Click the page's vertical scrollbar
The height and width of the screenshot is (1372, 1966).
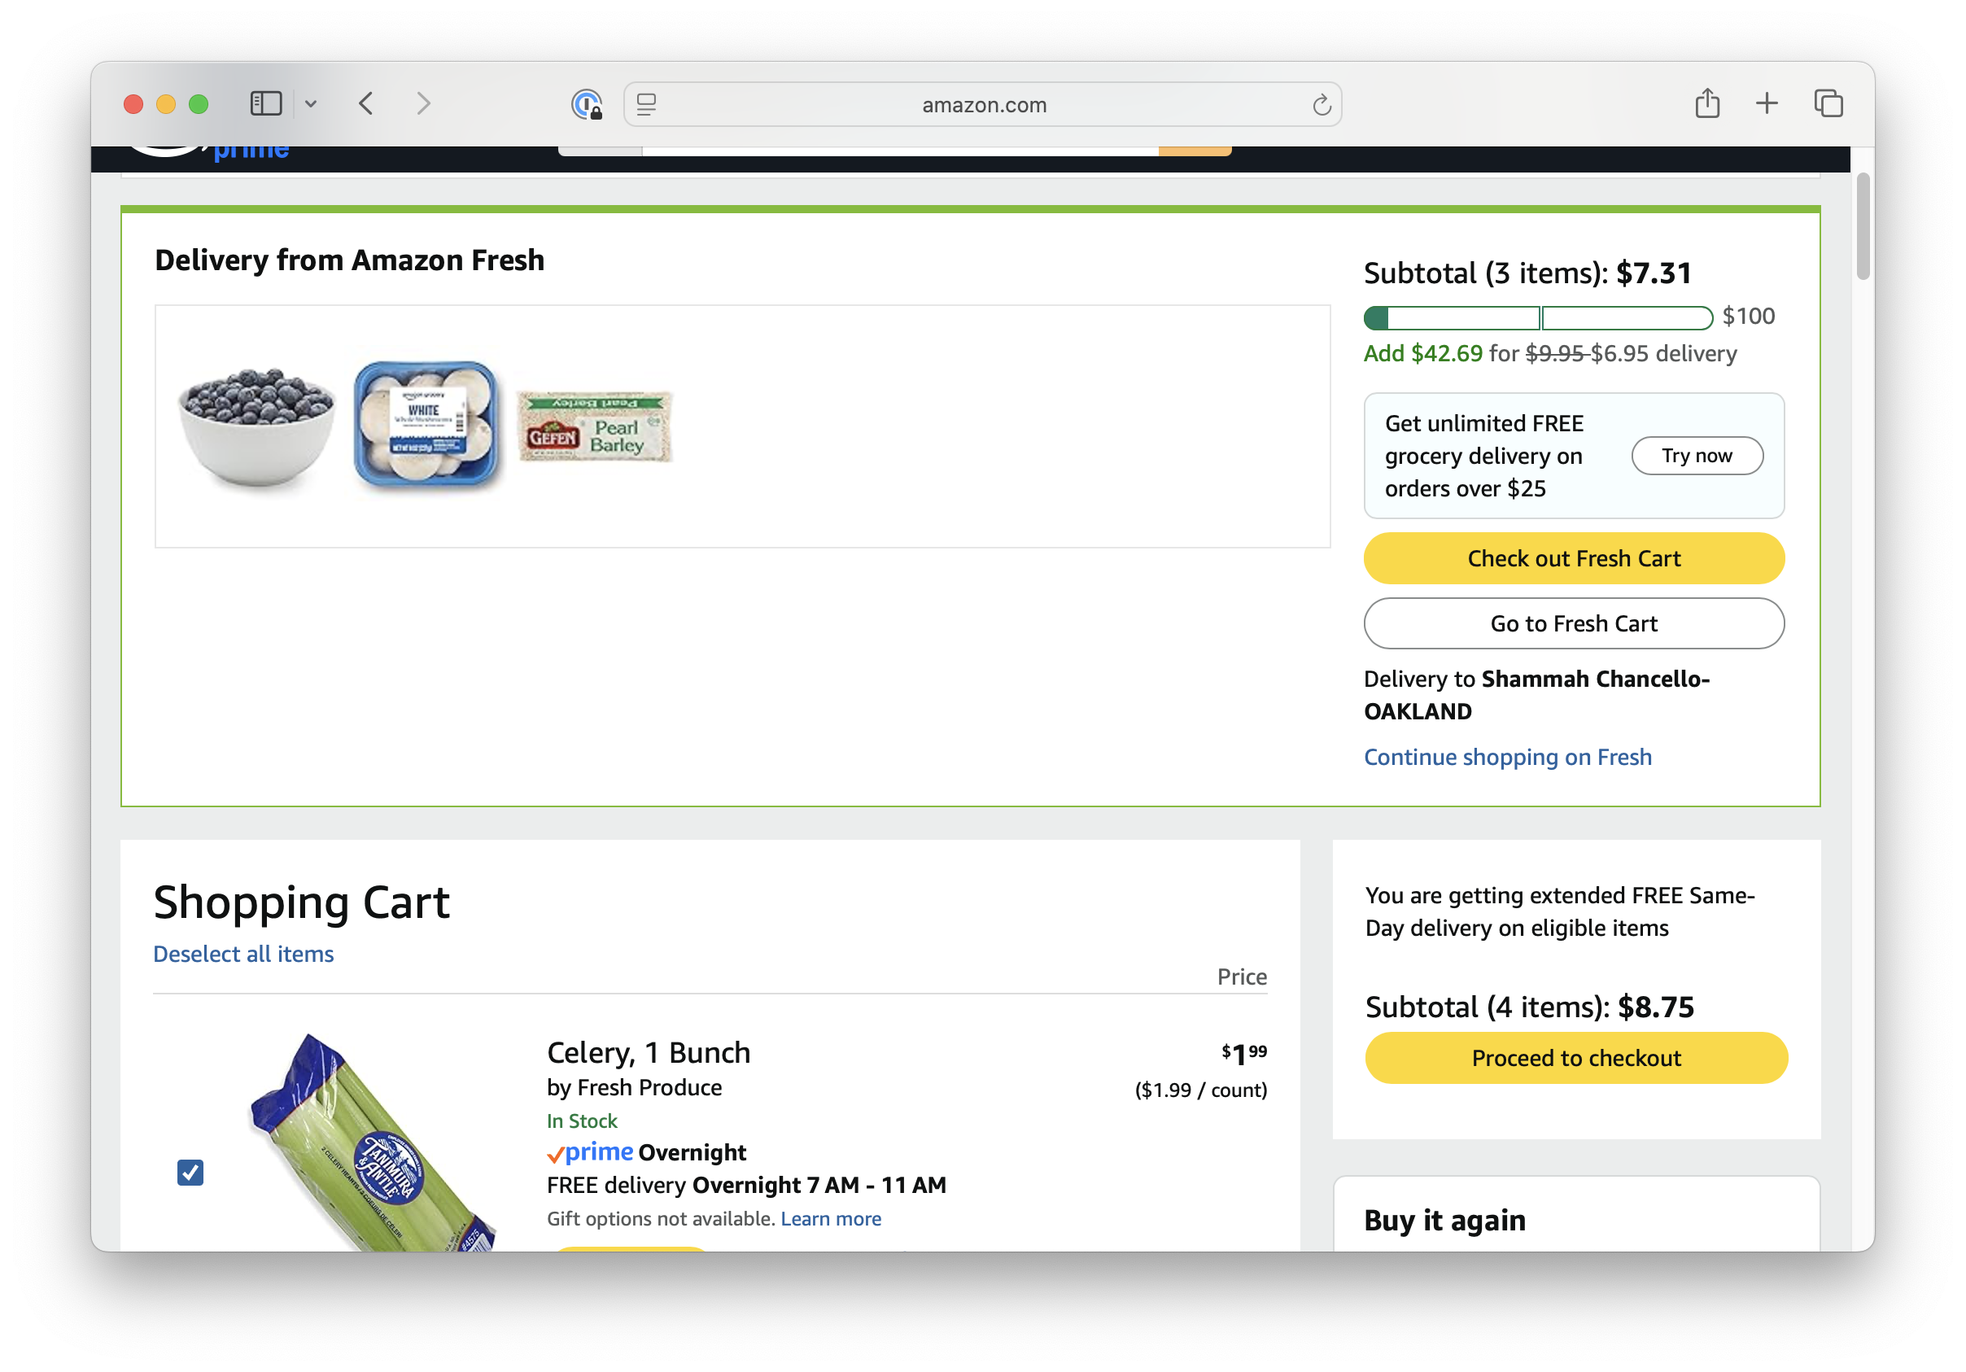pos(1863,226)
